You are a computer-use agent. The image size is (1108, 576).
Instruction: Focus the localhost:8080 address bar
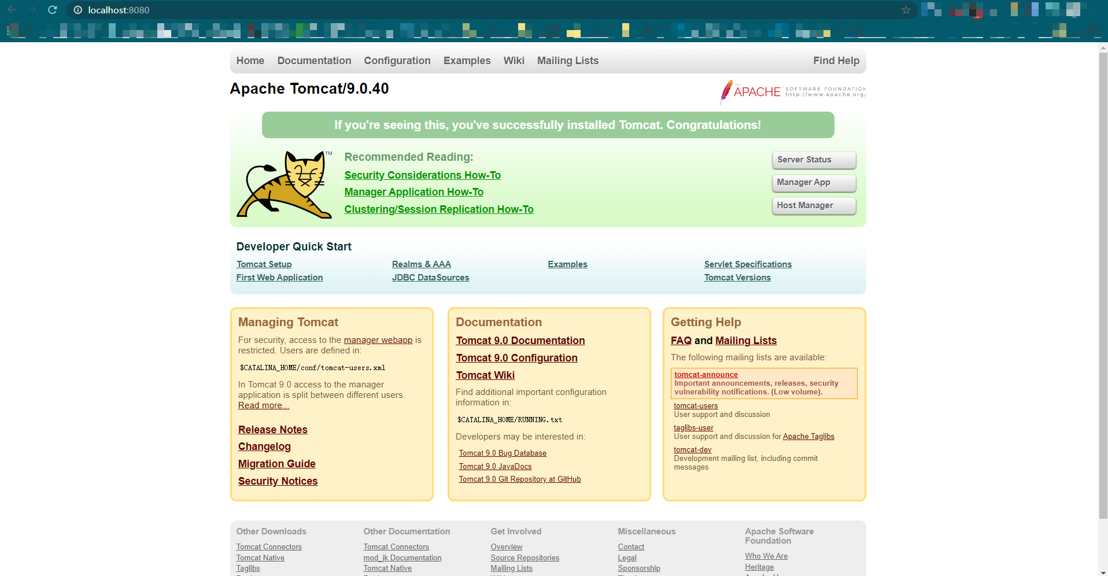[x=492, y=10]
